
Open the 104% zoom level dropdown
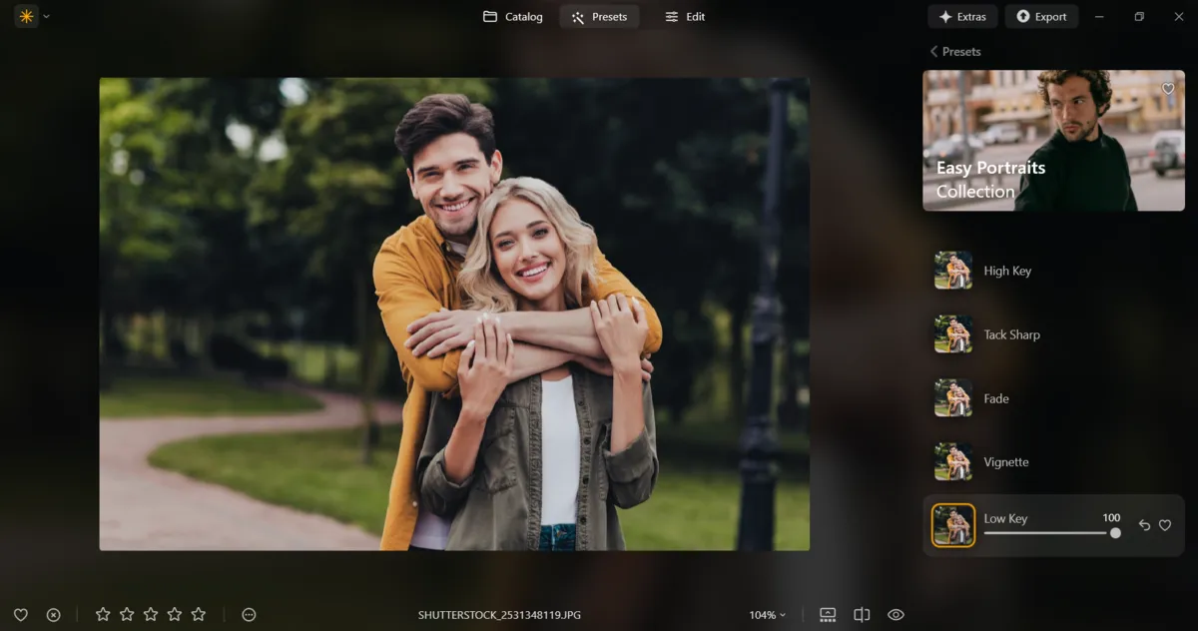(x=767, y=615)
